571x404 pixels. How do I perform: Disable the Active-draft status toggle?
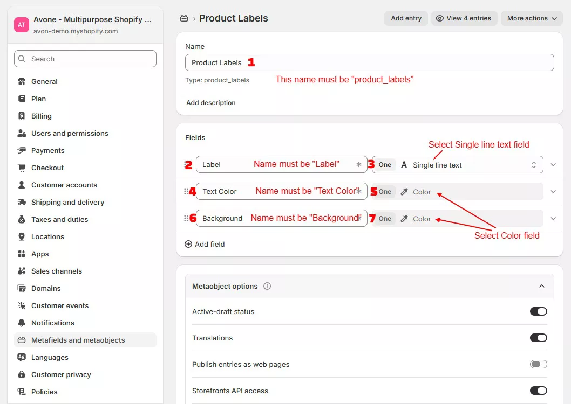point(538,311)
